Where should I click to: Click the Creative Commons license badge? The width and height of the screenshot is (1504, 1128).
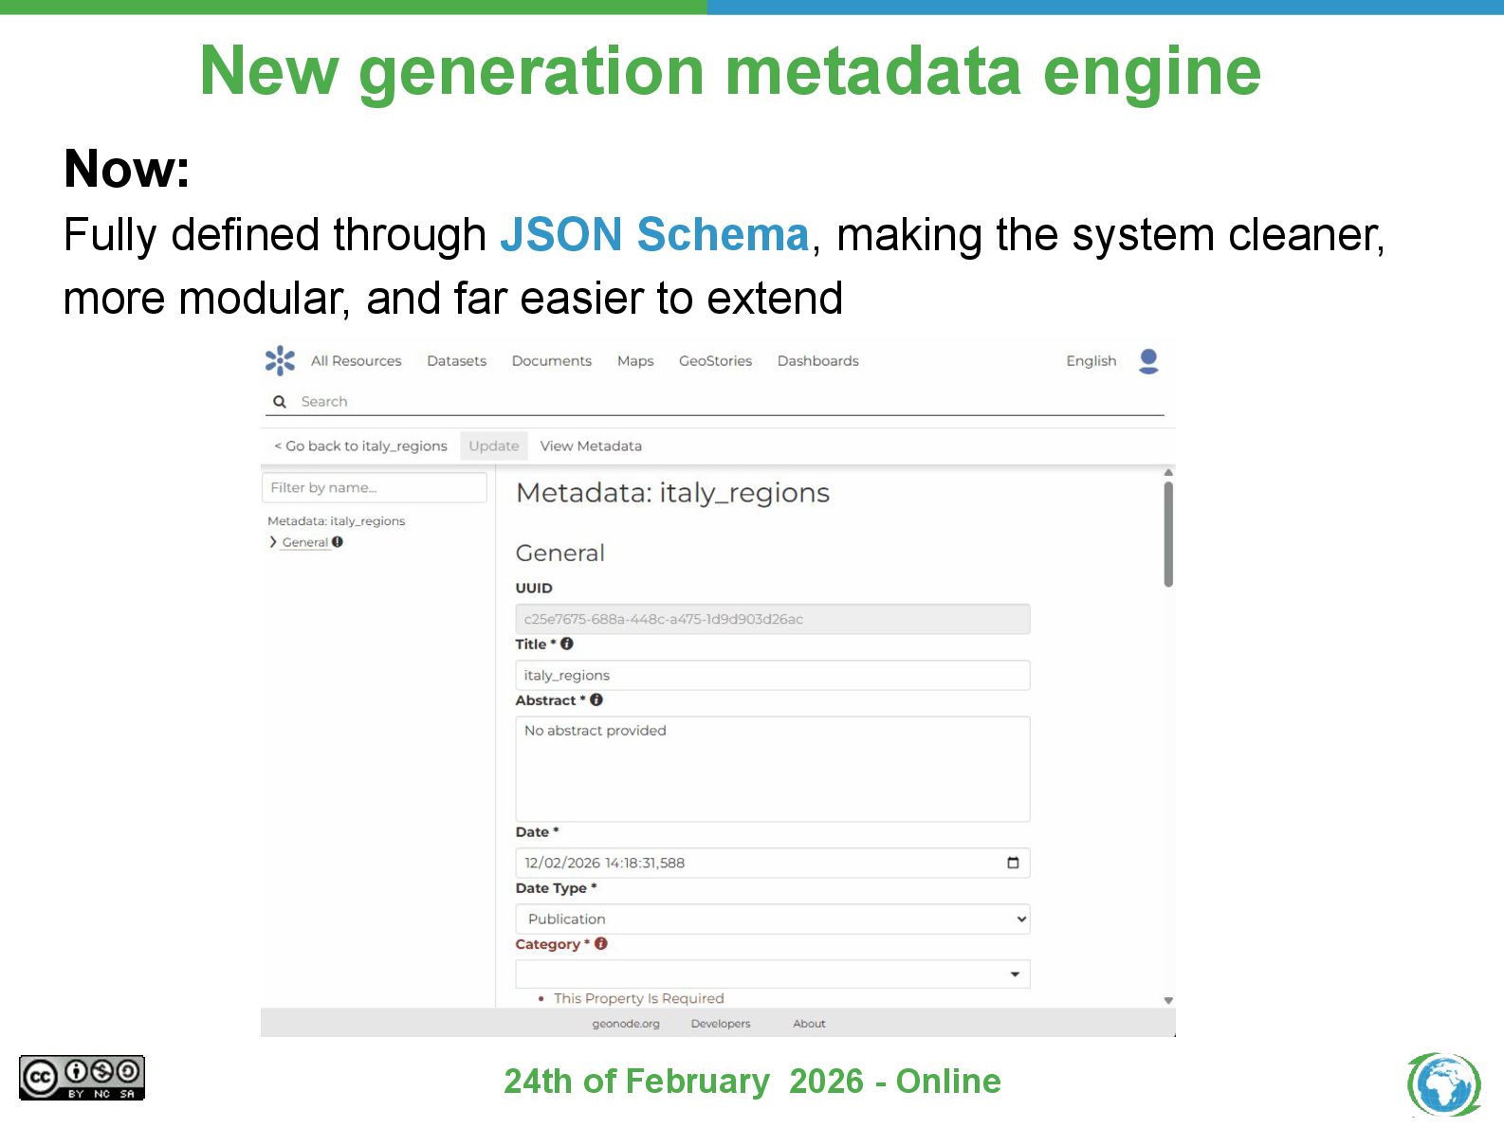point(82,1078)
